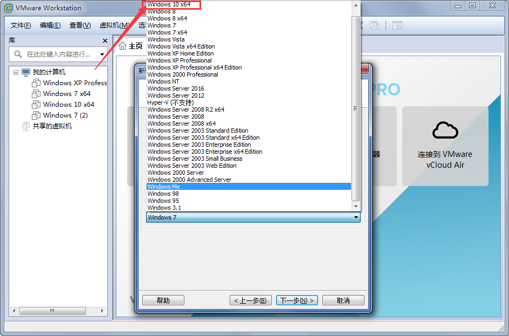Choose Windows NT in the version list
This screenshot has width=509, height=336.
tap(249, 81)
